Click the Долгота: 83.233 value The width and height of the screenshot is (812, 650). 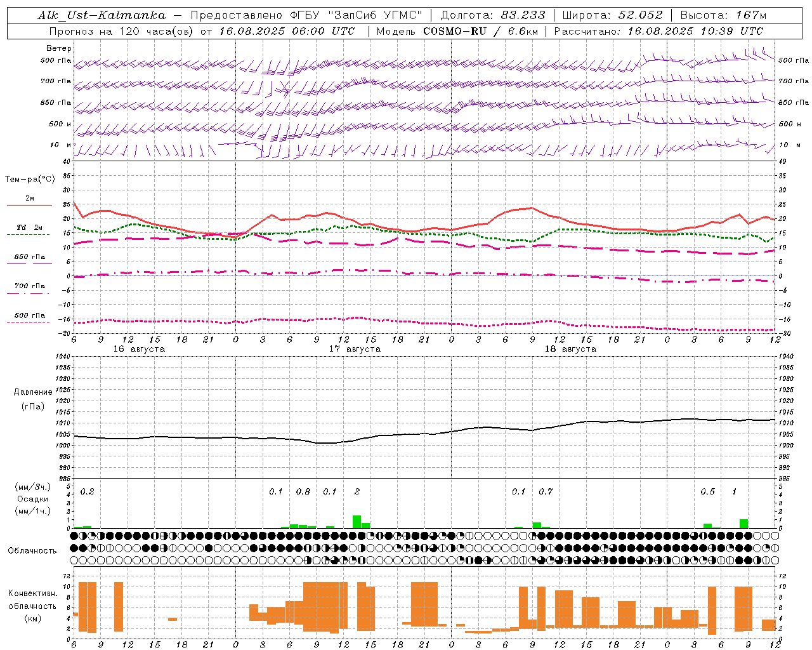[x=493, y=15]
